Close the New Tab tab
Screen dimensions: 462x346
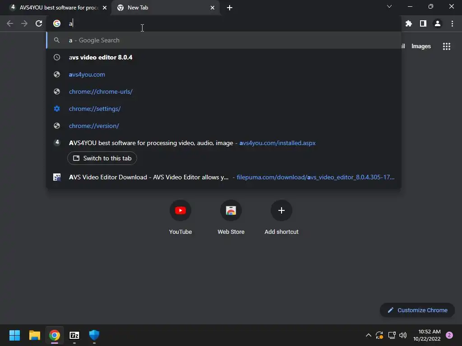click(x=213, y=8)
